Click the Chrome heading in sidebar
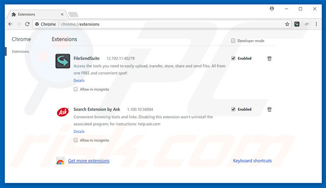The height and width of the screenshot is (188, 326). pyautogui.click(x=21, y=39)
